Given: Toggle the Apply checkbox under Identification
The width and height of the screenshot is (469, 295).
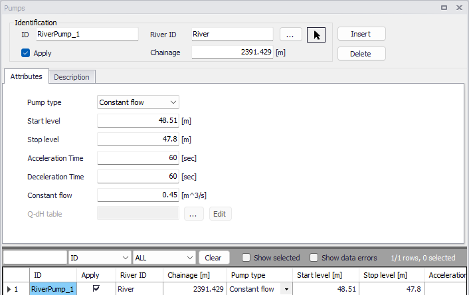Looking at the screenshot, I should 25,53.
